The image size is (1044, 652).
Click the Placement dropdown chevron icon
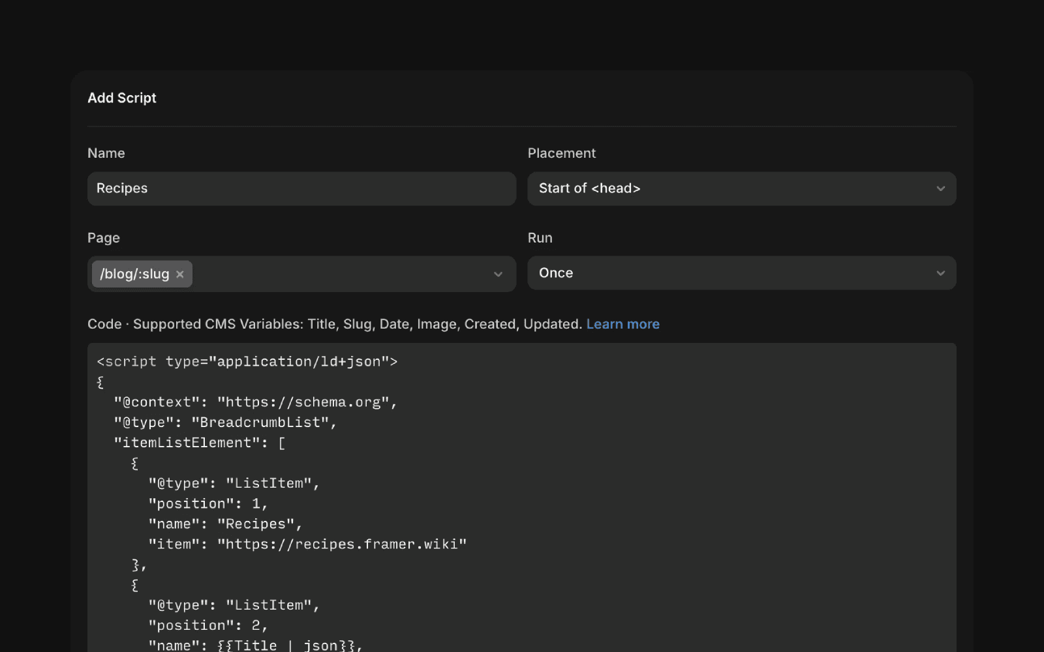pos(940,188)
